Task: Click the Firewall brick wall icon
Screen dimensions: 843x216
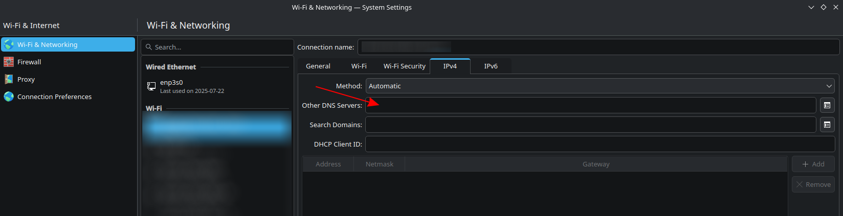Action: (x=9, y=62)
